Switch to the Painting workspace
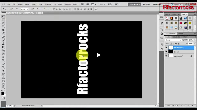Screen dimensions: 197x110 (157, 4)
